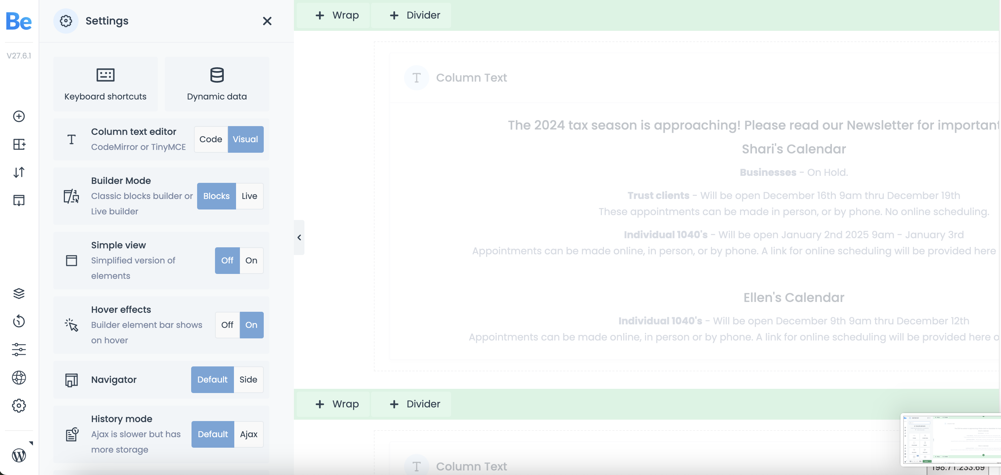Click the navigator icon
Viewport: 1001px width, 475px height.
click(x=71, y=379)
